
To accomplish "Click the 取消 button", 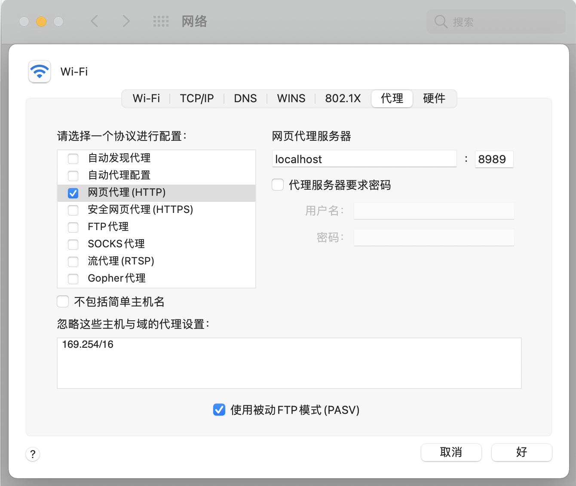I will point(451,452).
